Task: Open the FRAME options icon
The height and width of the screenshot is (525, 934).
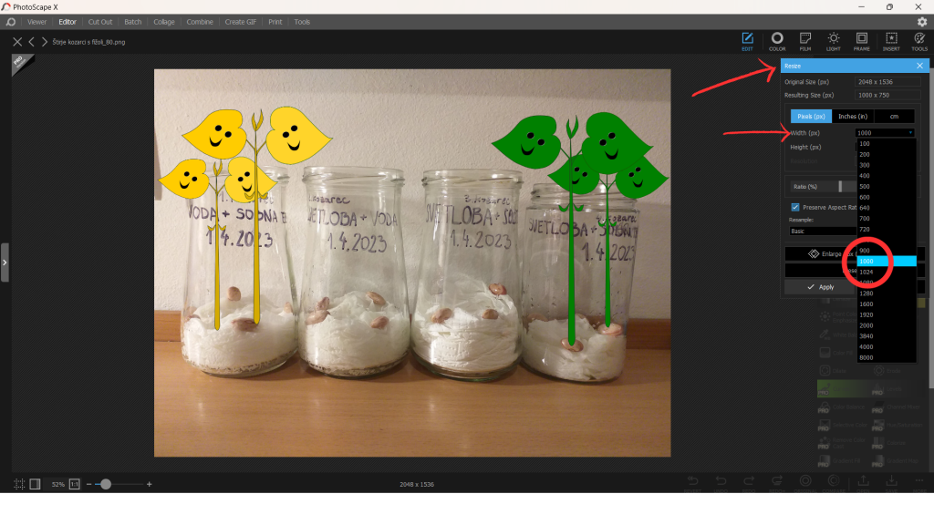Action: tap(861, 41)
